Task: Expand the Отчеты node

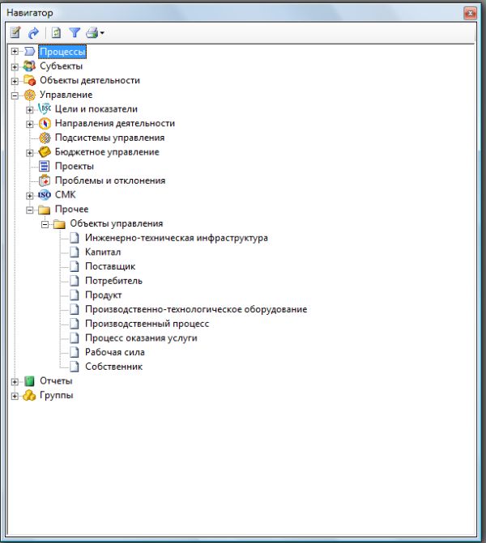Action: point(15,381)
